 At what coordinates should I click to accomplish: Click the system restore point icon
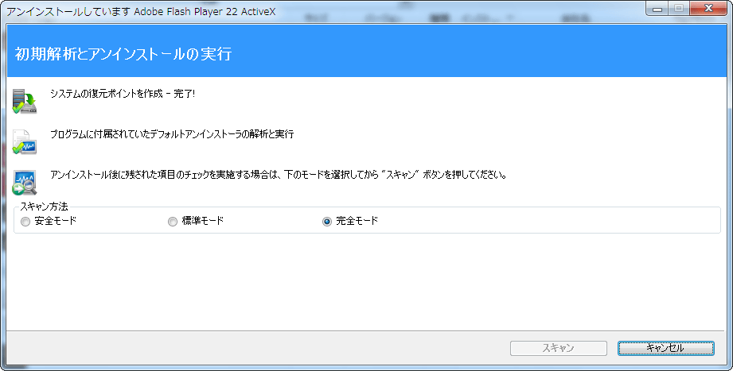click(x=25, y=101)
